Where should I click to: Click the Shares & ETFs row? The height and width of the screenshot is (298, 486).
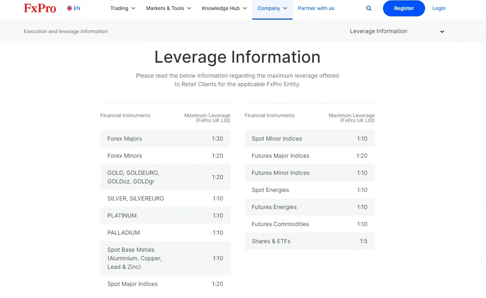[309, 241]
